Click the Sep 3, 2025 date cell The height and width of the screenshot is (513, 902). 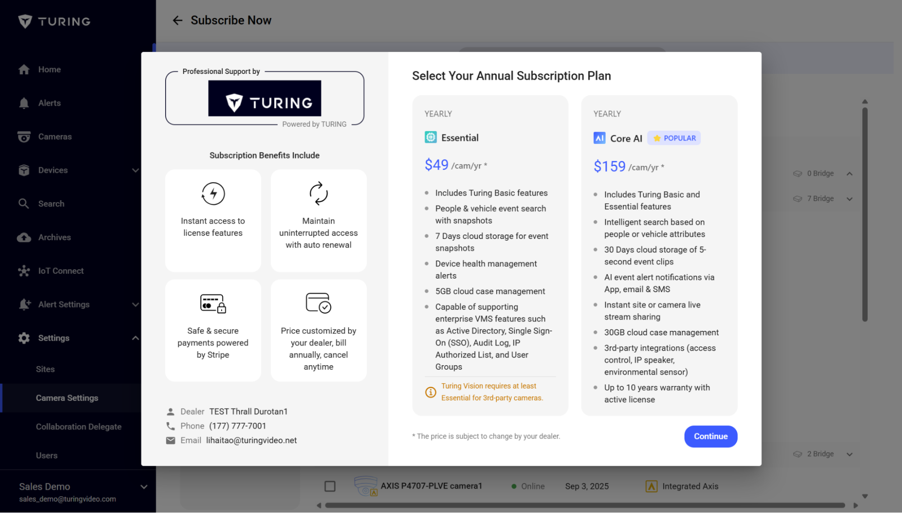[x=587, y=486]
